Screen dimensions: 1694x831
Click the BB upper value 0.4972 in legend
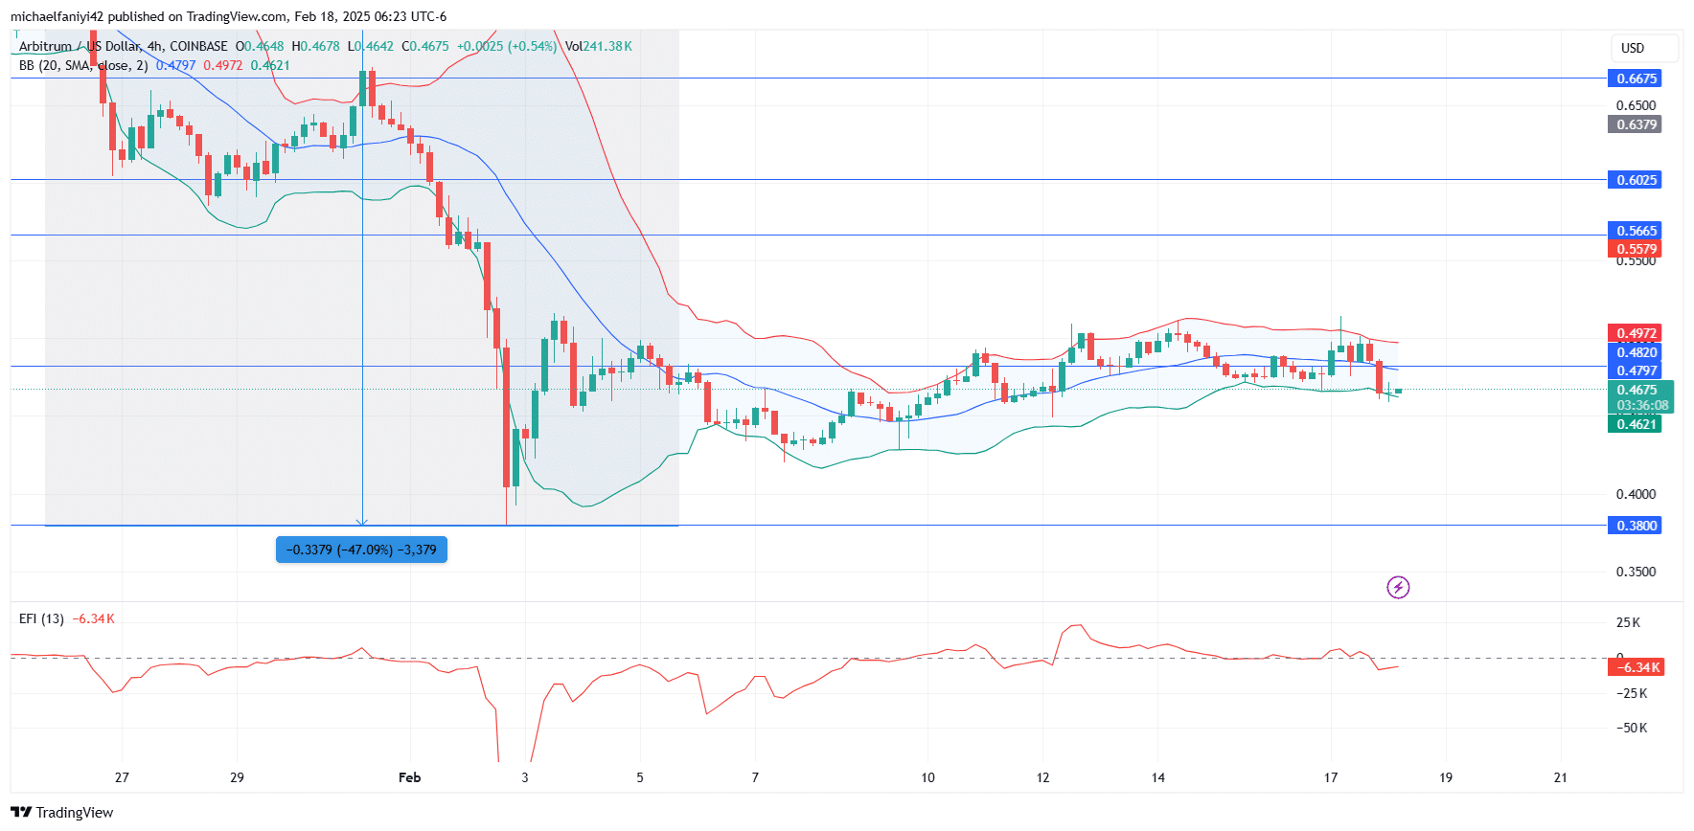coord(222,65)
